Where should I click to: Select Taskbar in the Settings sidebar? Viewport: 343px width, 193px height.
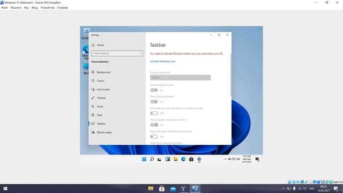(101, 124)
